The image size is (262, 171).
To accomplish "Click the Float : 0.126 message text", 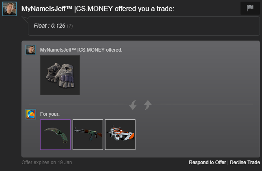I will click(x=49, y=26).
